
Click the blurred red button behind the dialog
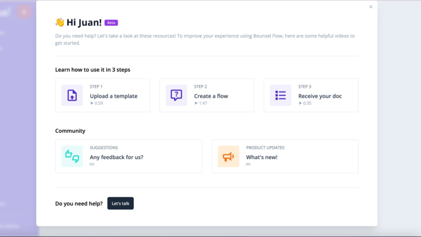[x=25, y=12]
